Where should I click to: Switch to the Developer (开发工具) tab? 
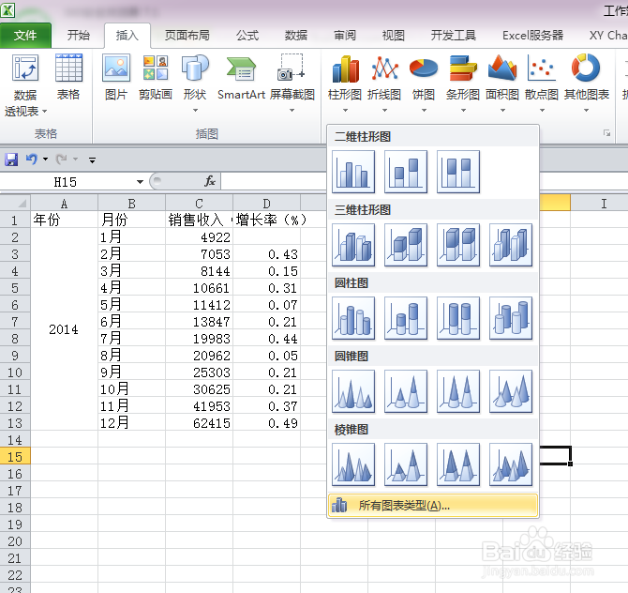[454, 36]
